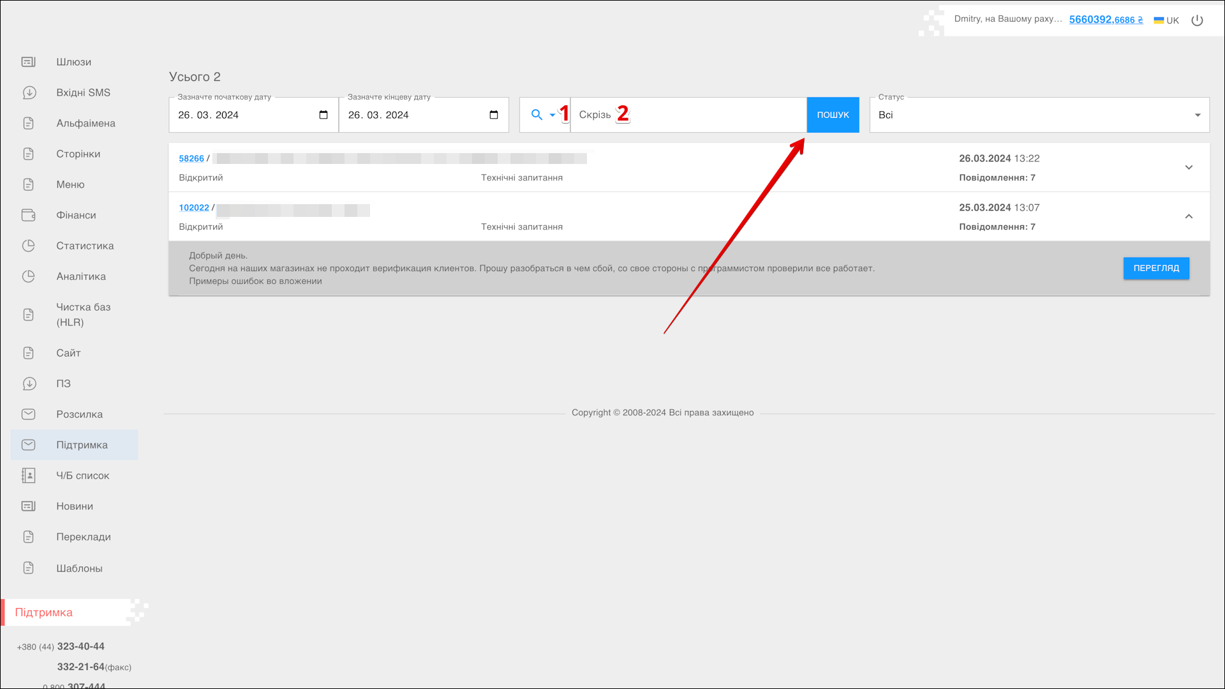Open end date calendar picker icon
This screenshot has height=689, width=1225.
tap(493, 115)
